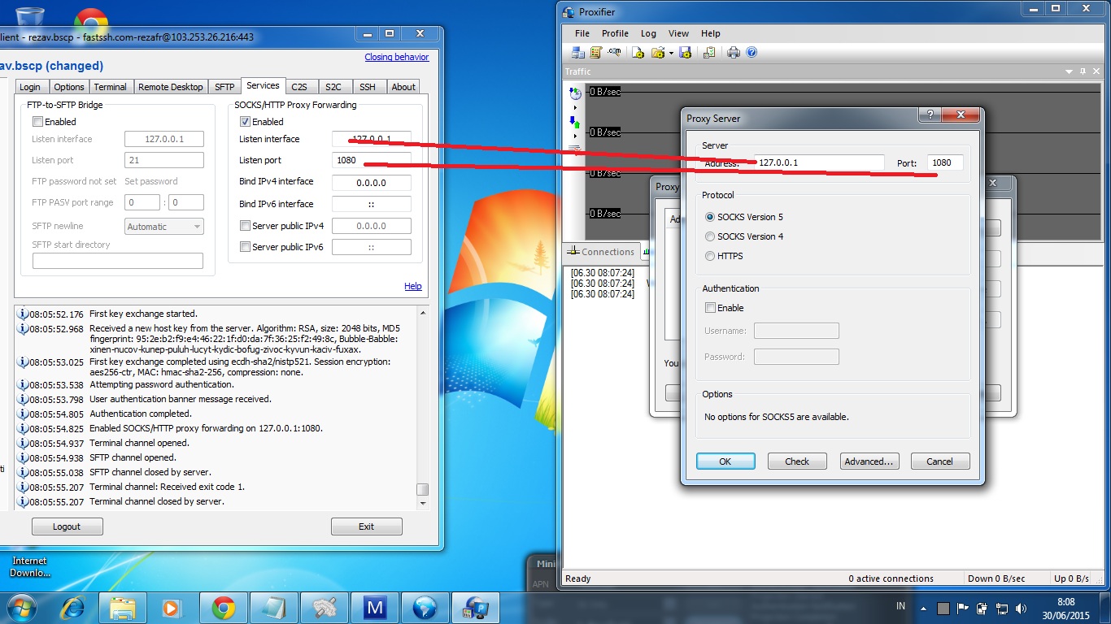Screen dimensions: 1111x624
Task: Click blue and green arrows traffic icon
Action: pyautogui.click(x=575, y=122)
